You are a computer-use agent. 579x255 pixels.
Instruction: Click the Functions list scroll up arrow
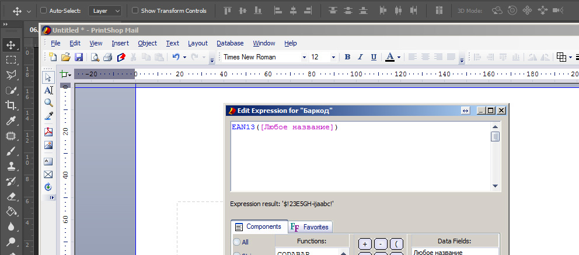pos(343,253)
